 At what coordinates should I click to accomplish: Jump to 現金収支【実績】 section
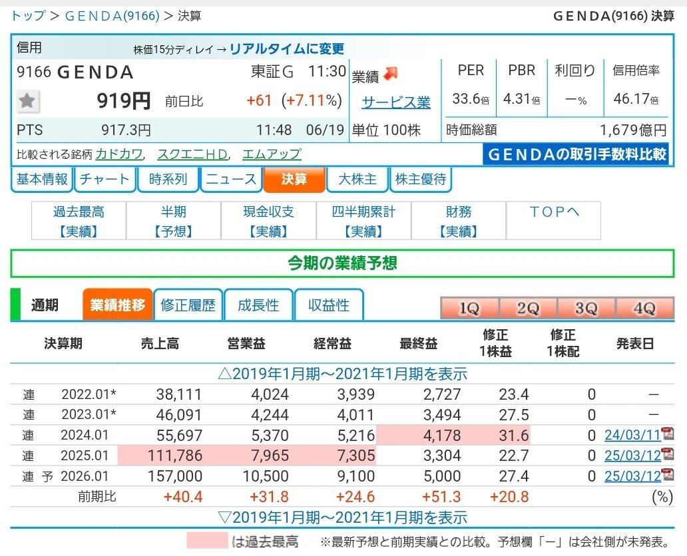[268, 221]
